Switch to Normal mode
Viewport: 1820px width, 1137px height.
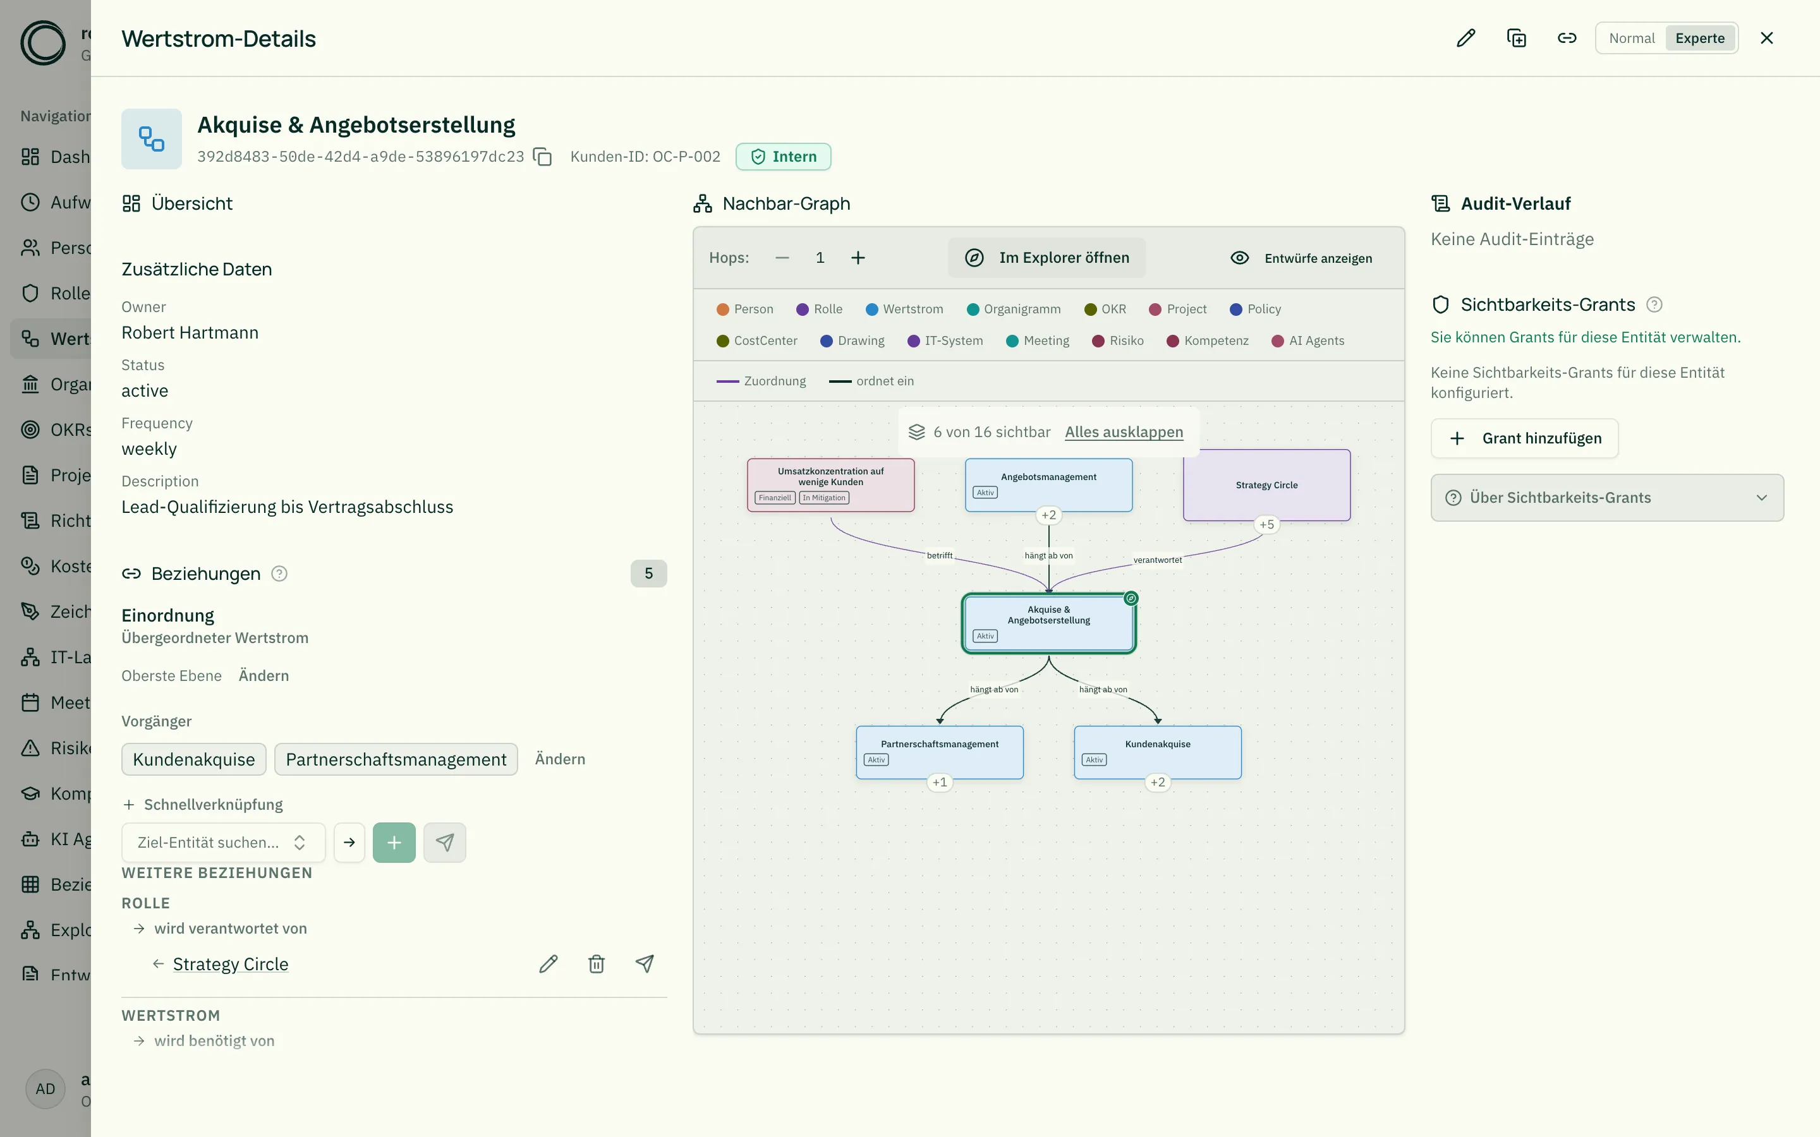pyautogui.click(x=1631, y=39)
